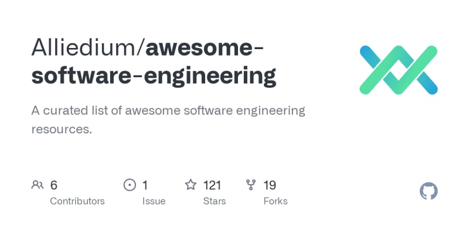This screenshot has width=469, height=234.
Task: Click the word 'resources.' in the description
Action: tap(62, 129)
